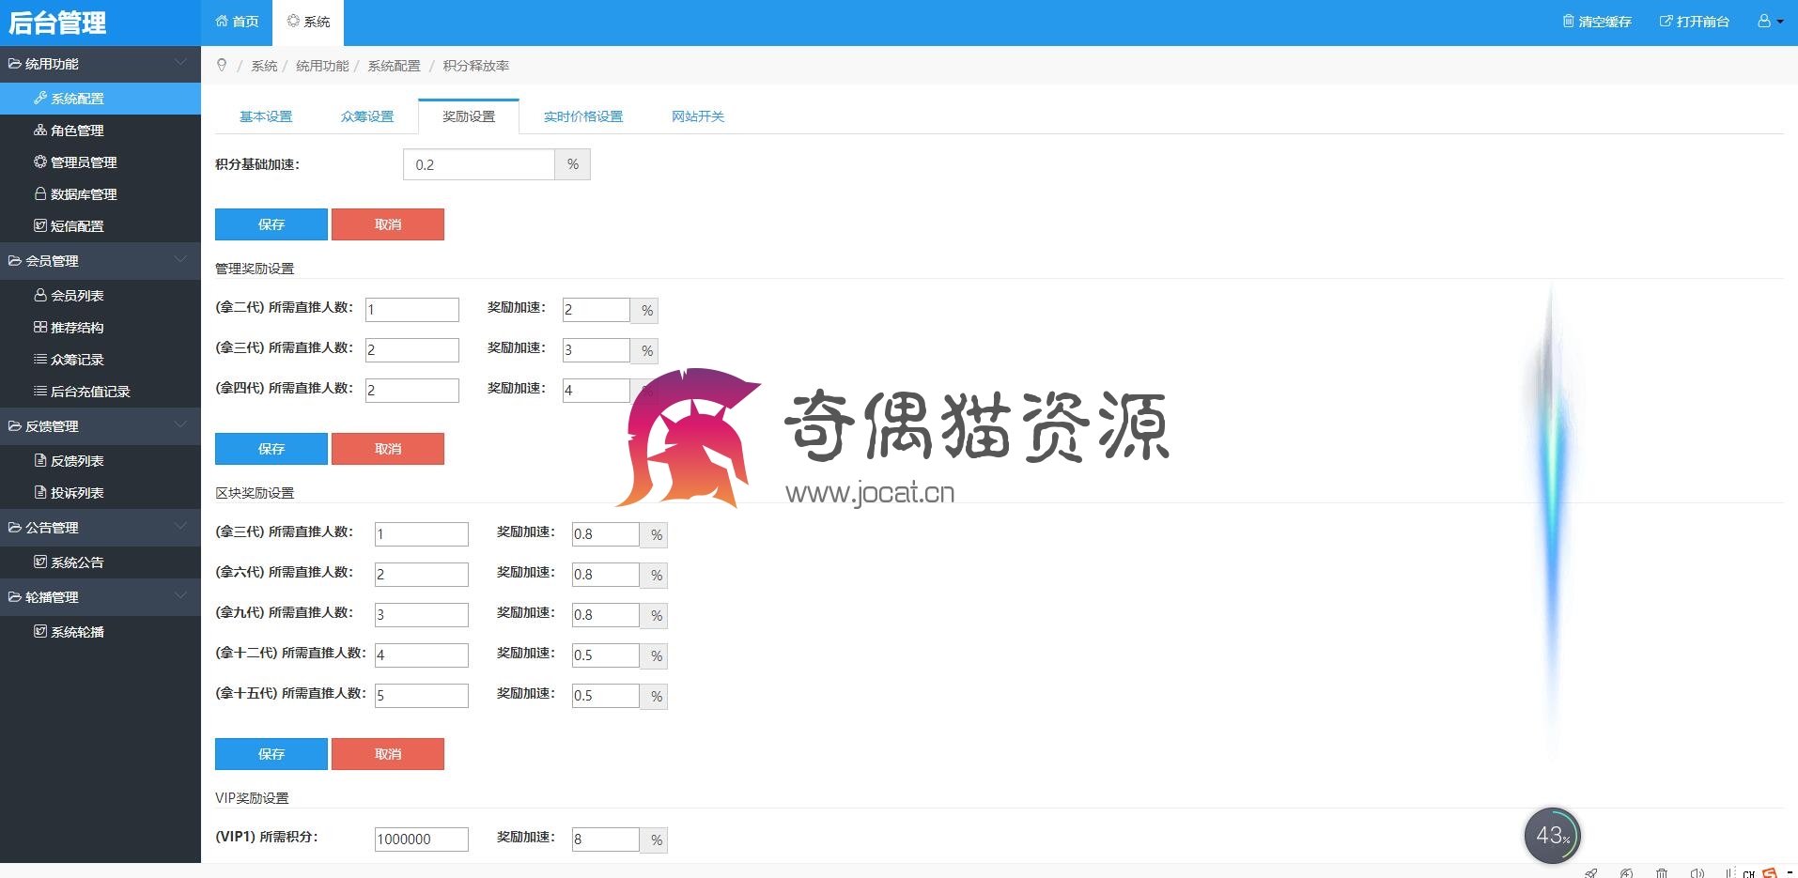Viewport: 1798px width, 878px height.
Task: Collapse the 会员管理 section chevron
Action: point(181,259)
